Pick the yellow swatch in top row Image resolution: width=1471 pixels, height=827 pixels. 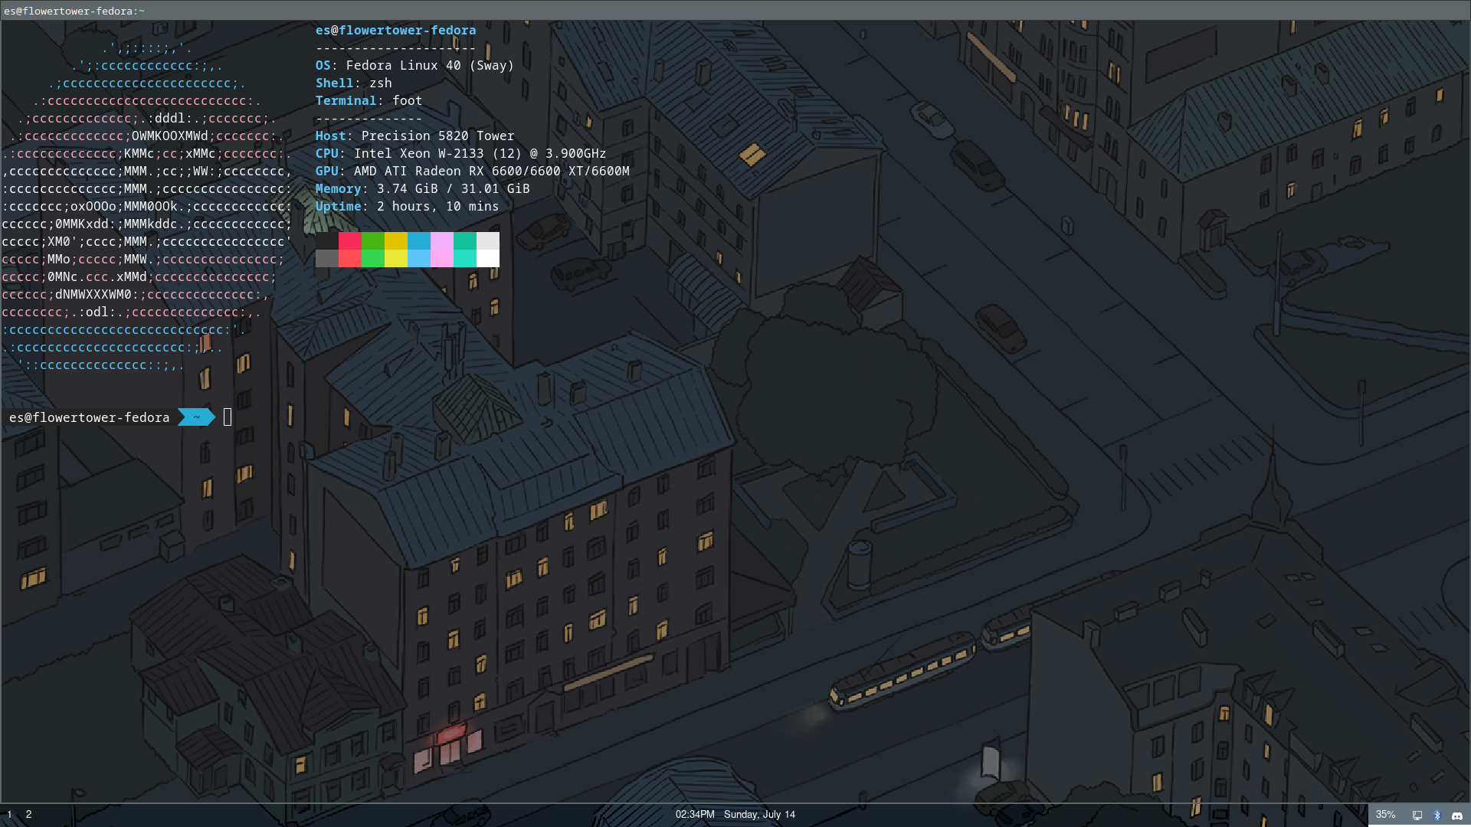[396, 240]
